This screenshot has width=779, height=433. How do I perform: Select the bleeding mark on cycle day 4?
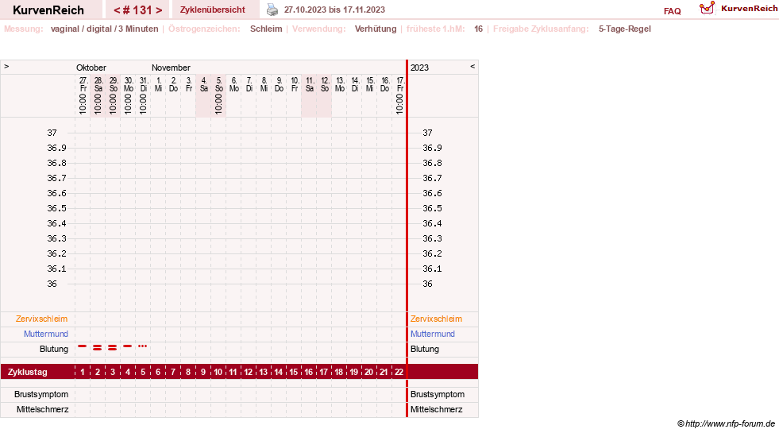pyautogui.click(x=128, y=346)
